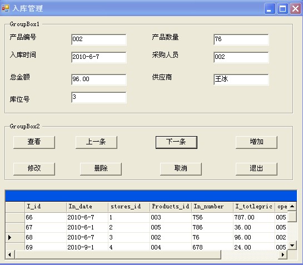This screenshot has height=265, width=303.
Task: Focus the 入库时间 input field
Action: coord(99,57)
